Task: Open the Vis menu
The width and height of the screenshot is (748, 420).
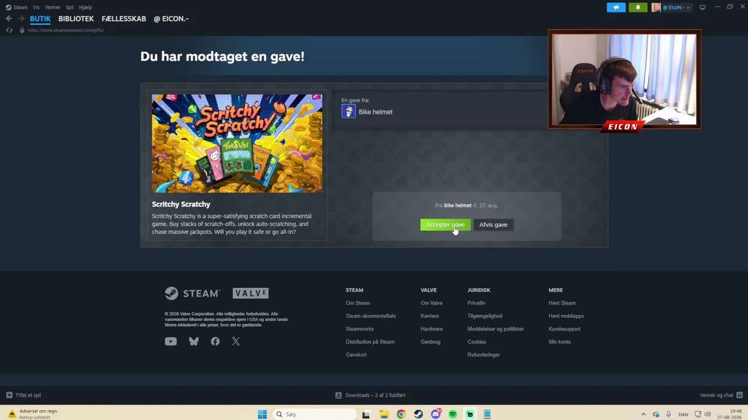Action: (x=36, y=8)
